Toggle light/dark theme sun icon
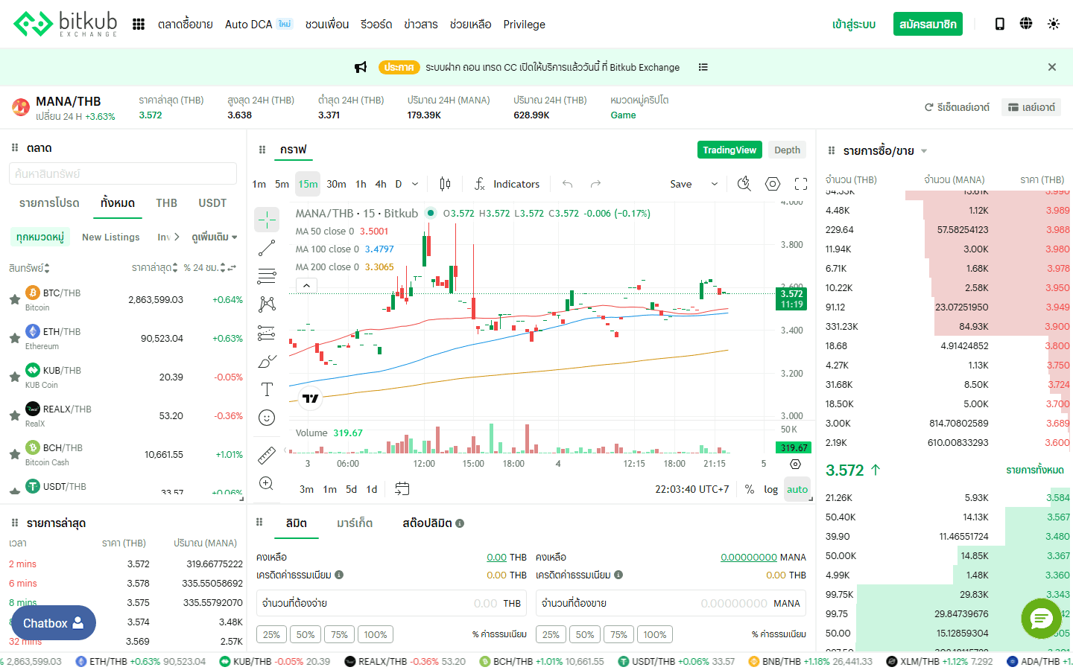 click(1054, 24)
